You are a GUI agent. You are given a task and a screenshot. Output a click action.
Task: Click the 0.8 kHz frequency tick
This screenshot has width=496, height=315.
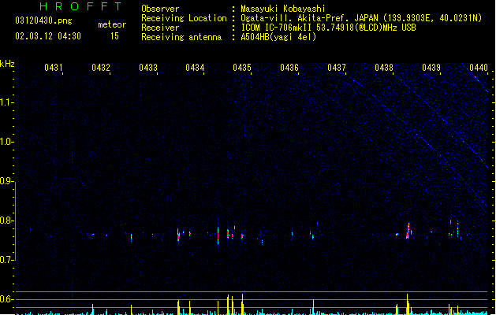[6, 220]
